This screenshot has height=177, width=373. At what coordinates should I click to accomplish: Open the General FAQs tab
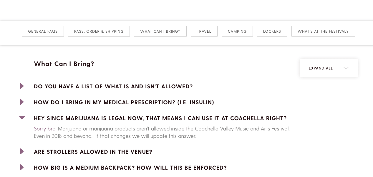point(43,31)
